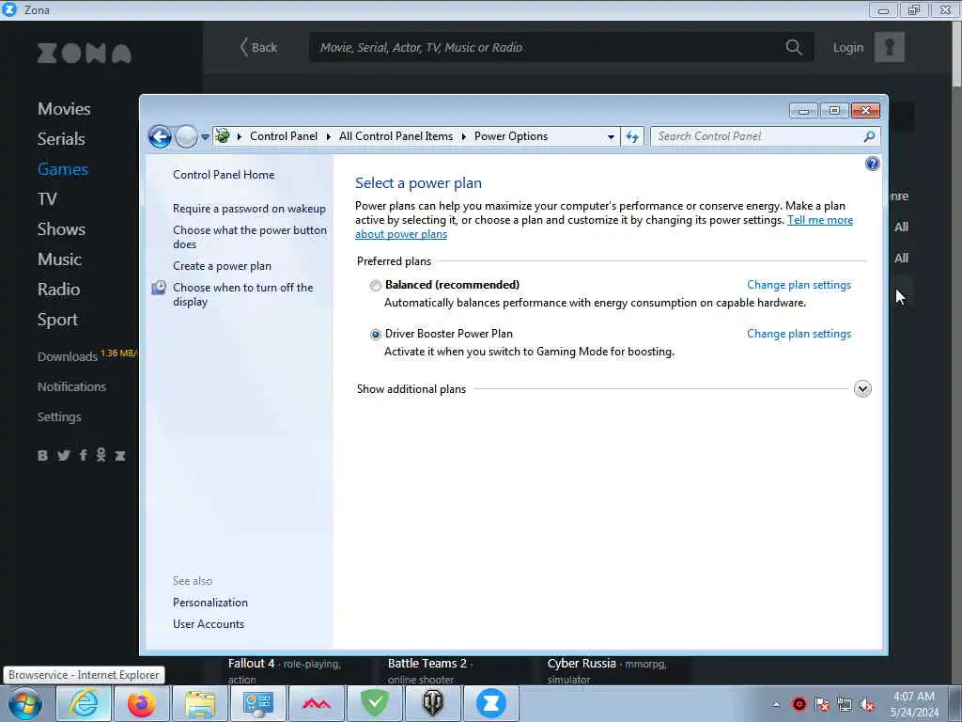
Task: Click the red zigzag app taskbar icon
Action: coord(316,703)
